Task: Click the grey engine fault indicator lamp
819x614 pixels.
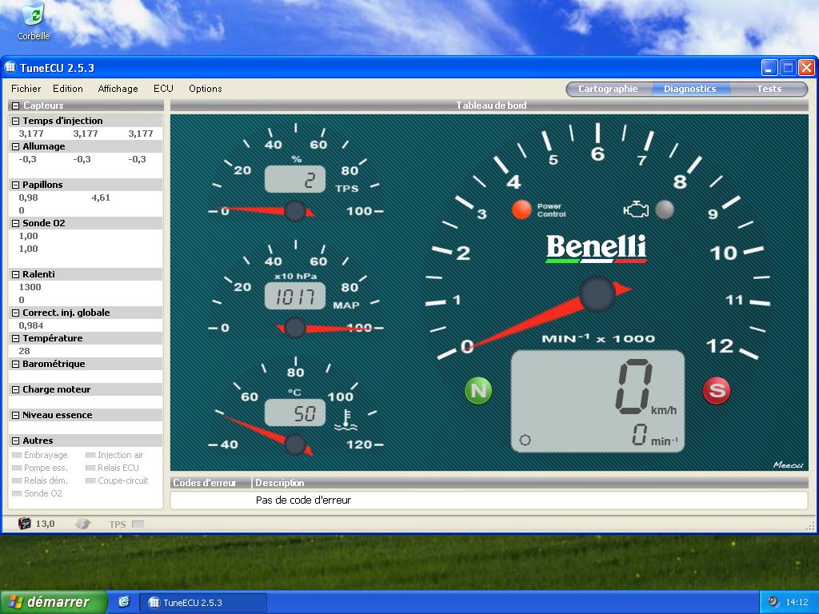Action: click(665, 209)
